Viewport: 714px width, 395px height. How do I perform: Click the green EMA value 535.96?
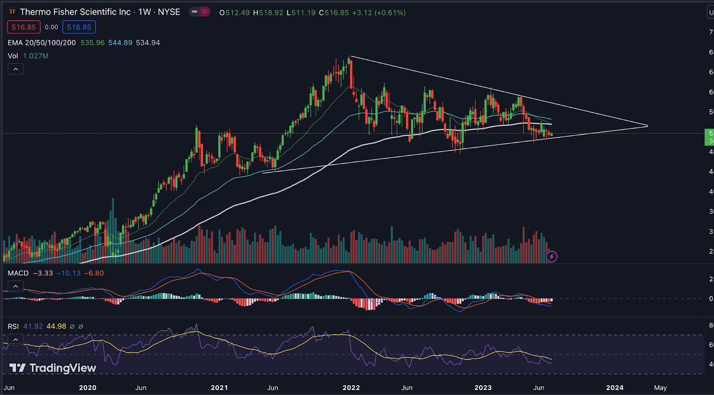click(92, 43)
